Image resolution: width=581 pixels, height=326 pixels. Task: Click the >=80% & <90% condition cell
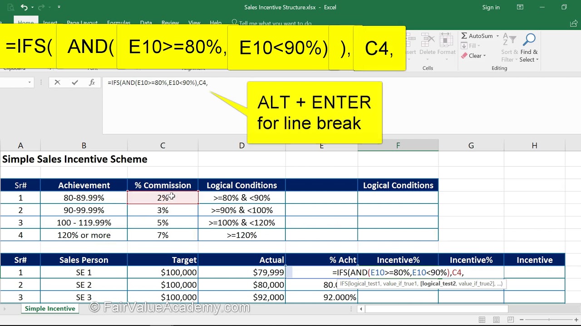point(241,198)
